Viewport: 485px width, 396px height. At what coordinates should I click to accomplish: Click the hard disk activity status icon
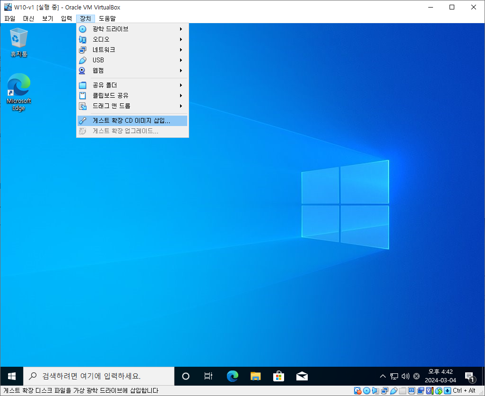(x=357, y=391)
